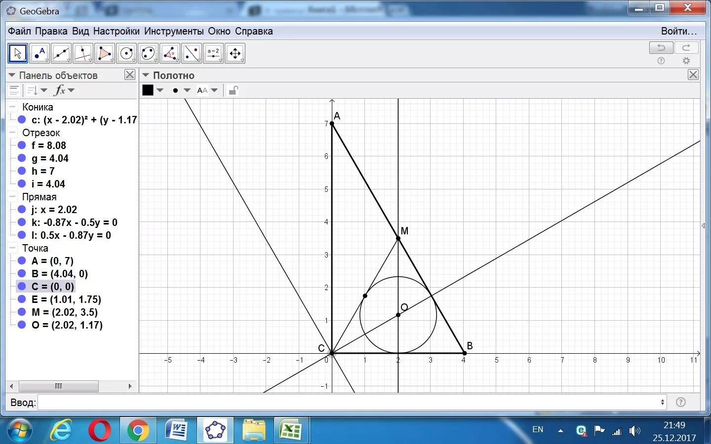Select the Point tool

(x=39, y=53)
